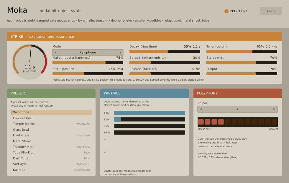Click the 3.5x partial level bar

(150, 119)
